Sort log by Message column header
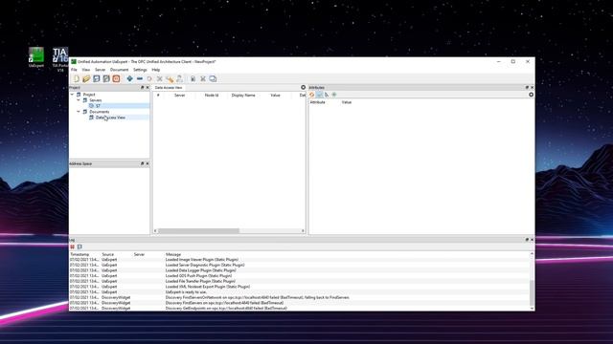Image resolution: width=613 pixels, height=344 pixels. [173, 254]
